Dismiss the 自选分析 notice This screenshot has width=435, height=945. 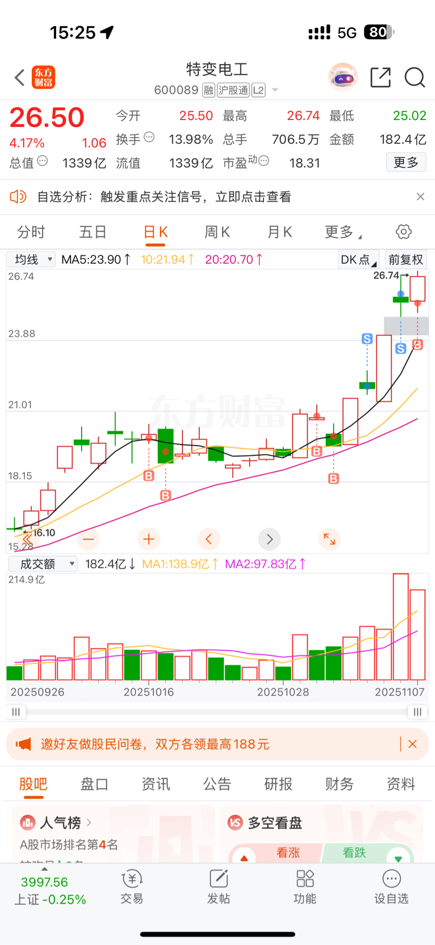pyautogui.click(x=420, y=196)
